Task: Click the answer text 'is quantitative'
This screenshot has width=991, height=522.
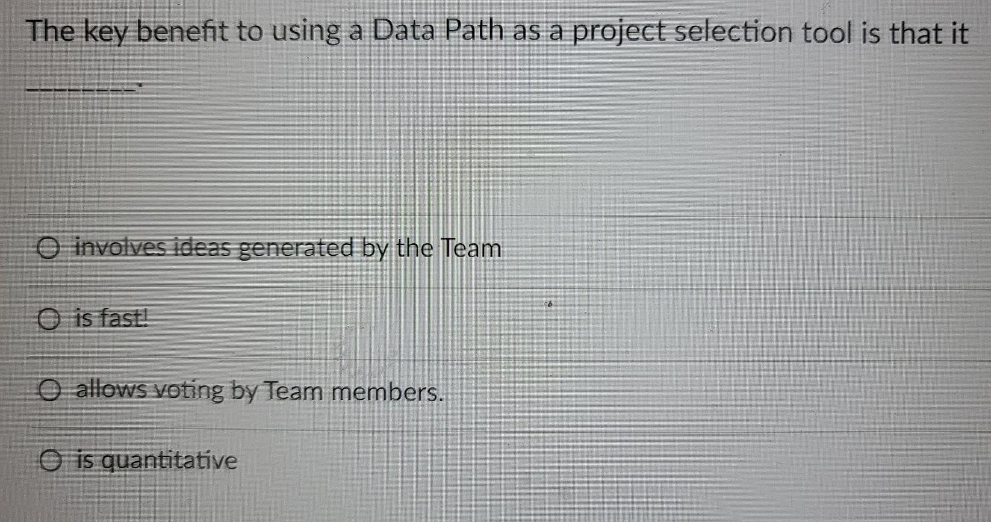Action: (x=155, y=461)
